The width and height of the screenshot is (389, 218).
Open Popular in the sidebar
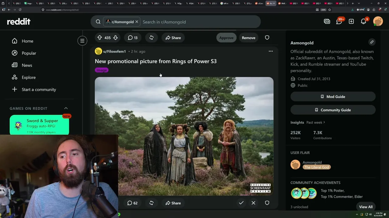(29, 53)
